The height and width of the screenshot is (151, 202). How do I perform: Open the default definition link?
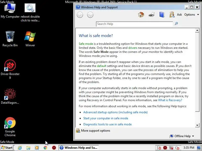(102, 66)
